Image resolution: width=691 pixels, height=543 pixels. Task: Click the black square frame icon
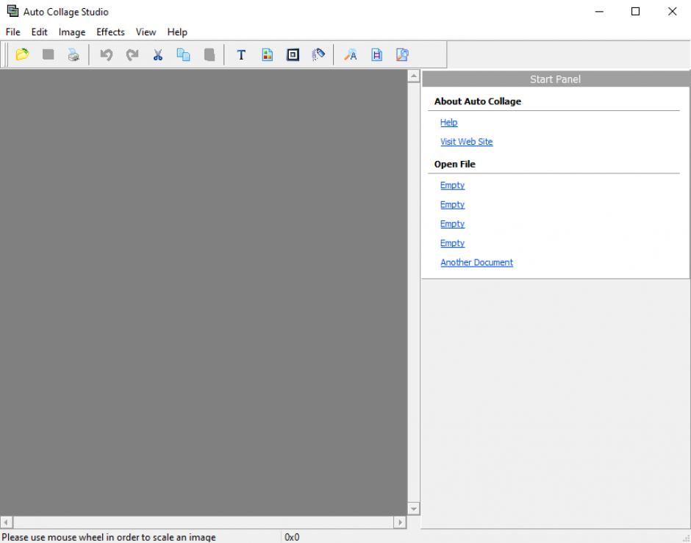click(x=293, y=54)
